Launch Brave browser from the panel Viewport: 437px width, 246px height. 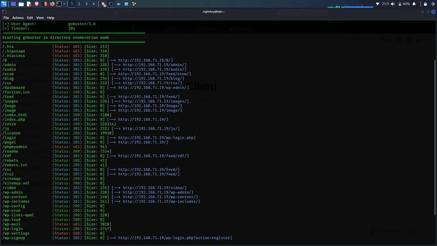point(37,4)
